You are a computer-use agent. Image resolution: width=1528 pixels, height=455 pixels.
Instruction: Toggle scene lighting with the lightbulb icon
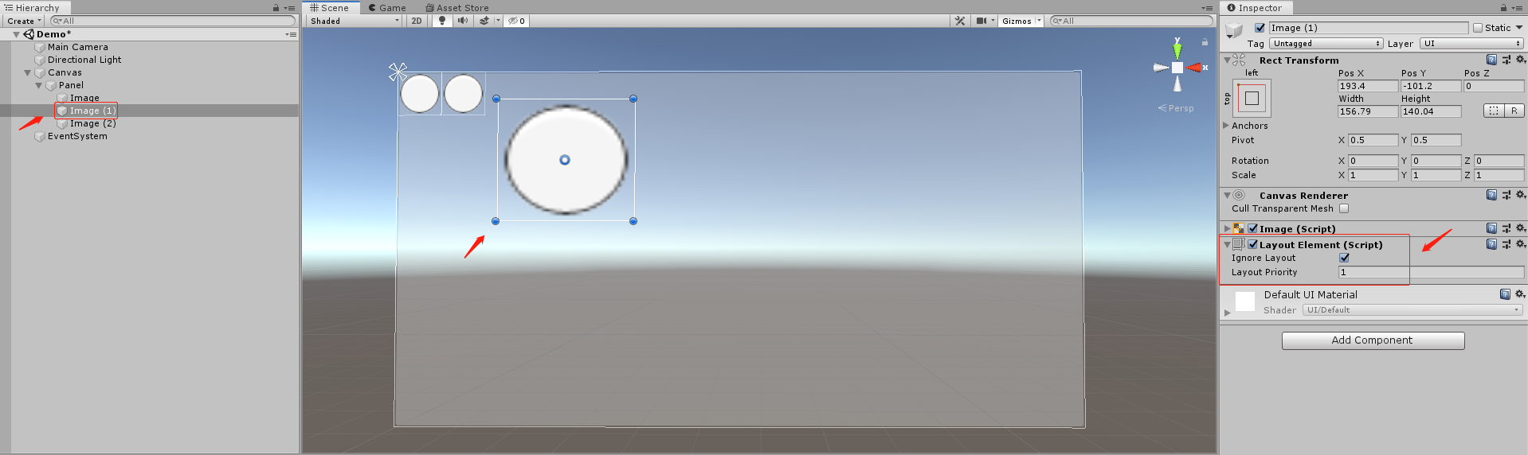pyautogui.click(x=442, y=21)
